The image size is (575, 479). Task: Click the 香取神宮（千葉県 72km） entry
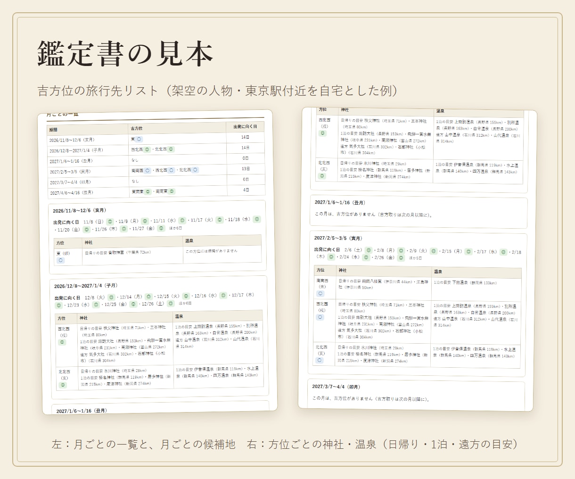point(129,253)
